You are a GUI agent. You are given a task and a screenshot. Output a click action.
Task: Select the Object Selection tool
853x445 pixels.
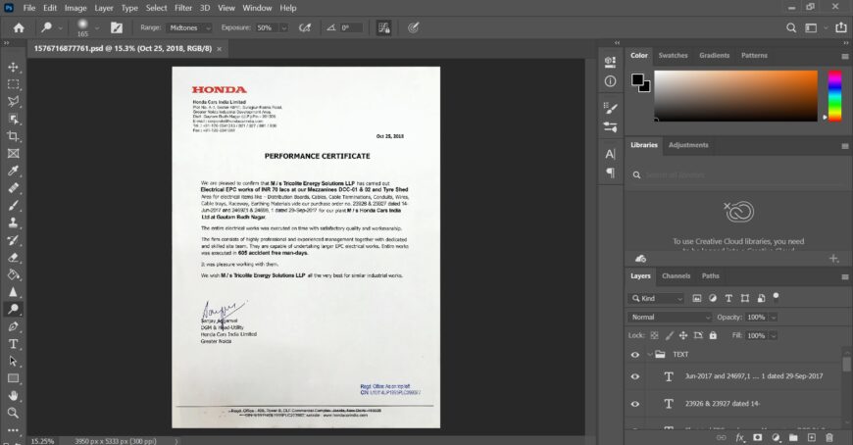(13, 120)
